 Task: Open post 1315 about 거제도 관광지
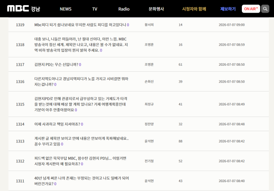(x=81, y=104)
